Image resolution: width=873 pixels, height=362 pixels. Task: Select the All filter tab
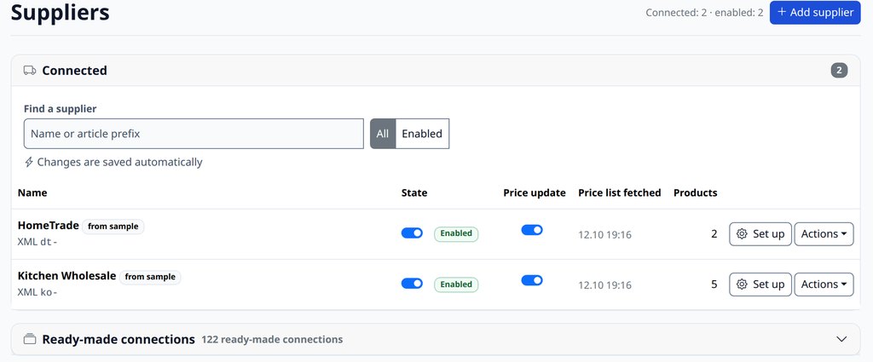[383, 134]
